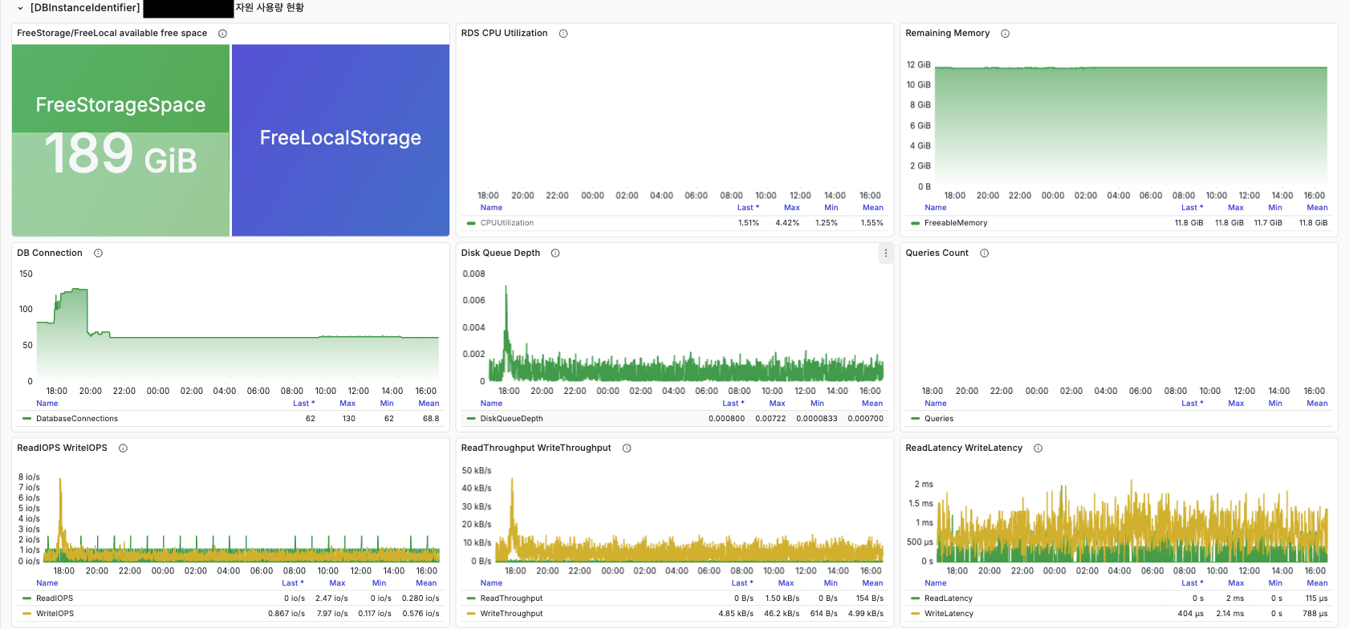Viewport: 1349px width, 629px height.
Task: Sort Remaining Memory legend by Mean
Action: tap(1316, 208)
